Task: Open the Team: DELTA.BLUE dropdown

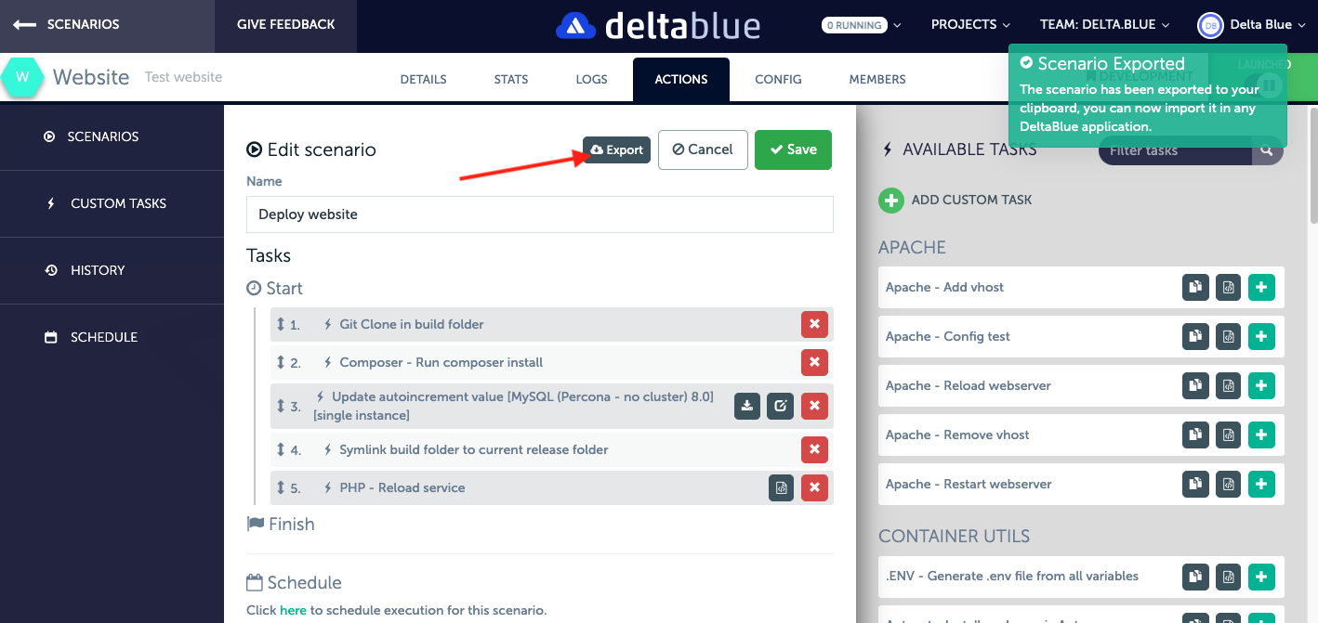Action: [1104, 25]
